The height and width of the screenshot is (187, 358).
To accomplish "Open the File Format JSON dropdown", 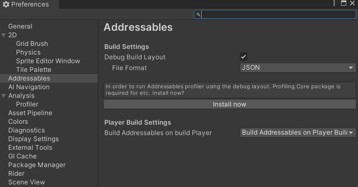I will point(298,68).
